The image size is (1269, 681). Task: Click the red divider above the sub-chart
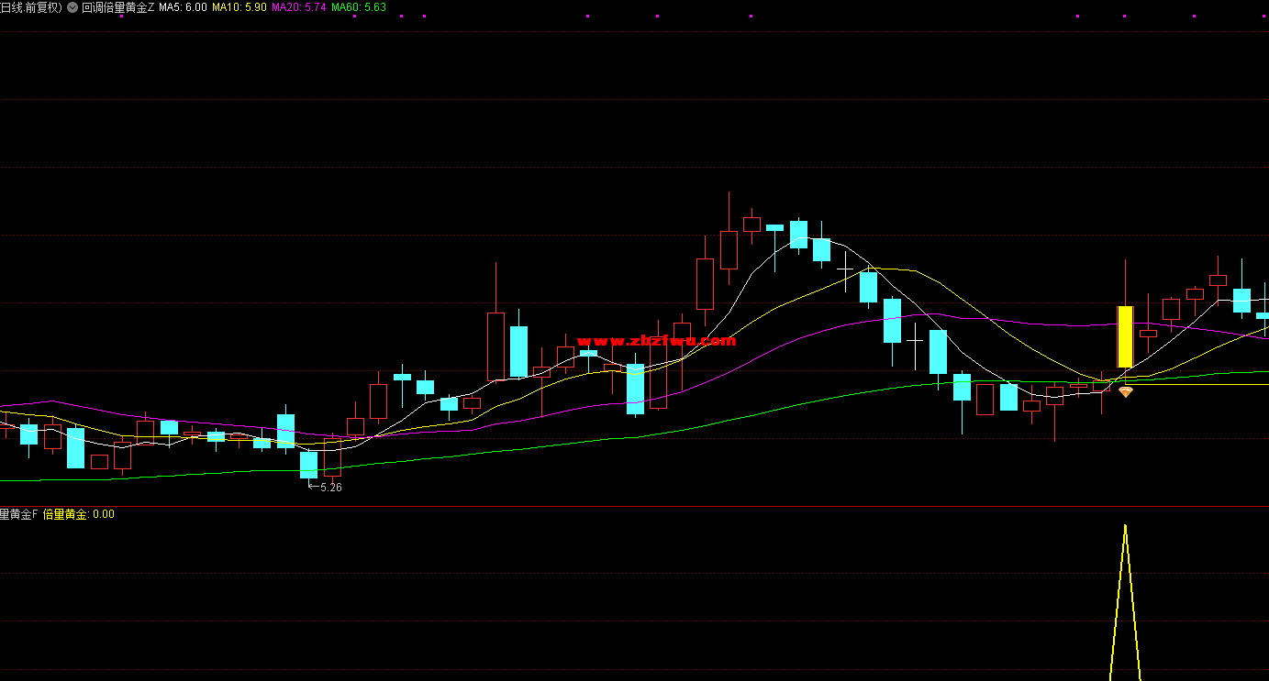(634, 506)
